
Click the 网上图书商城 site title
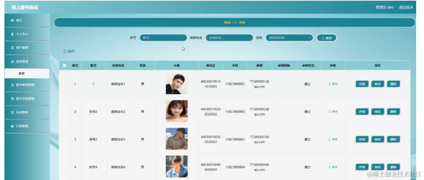tap(25, 8)
